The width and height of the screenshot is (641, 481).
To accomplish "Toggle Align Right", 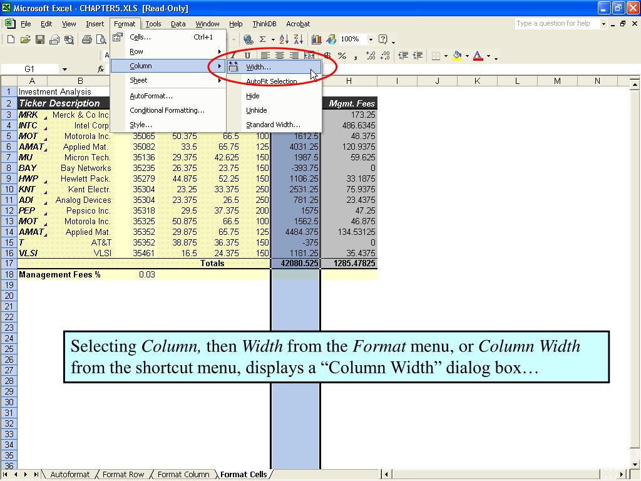I will click(x=294, y=56).
